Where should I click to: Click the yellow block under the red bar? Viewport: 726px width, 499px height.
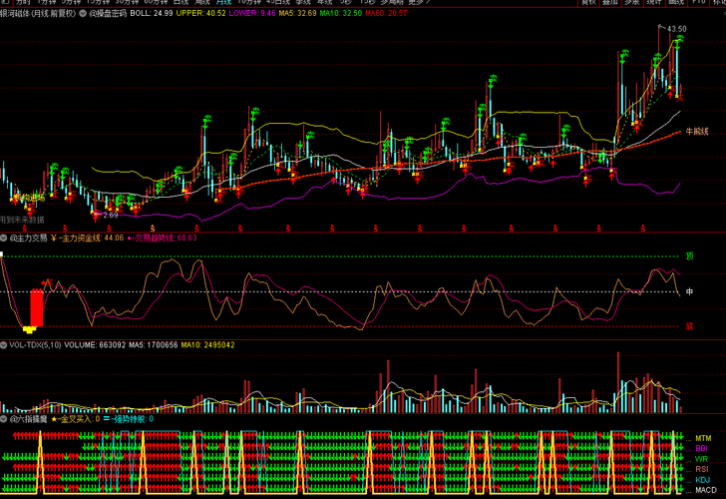pos(30,327)
